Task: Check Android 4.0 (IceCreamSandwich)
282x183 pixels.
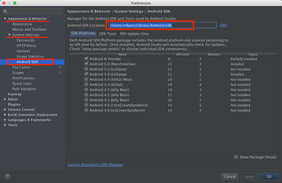Action: coord(86,110)
